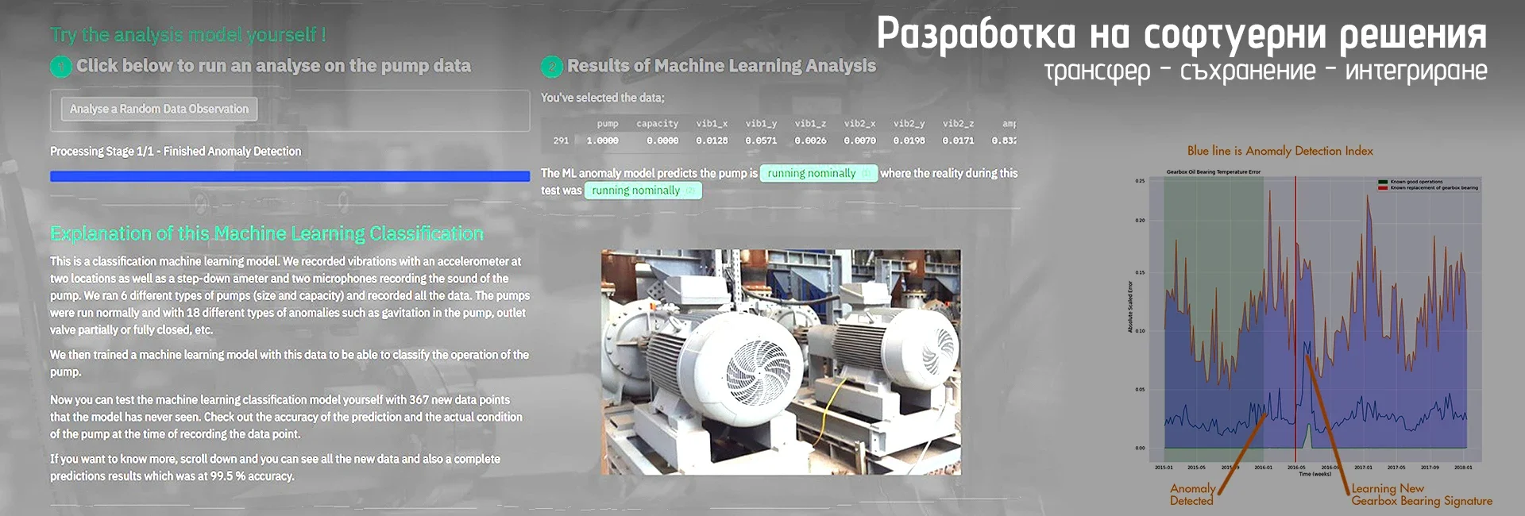Select the vib2_x value 0.0070 cell
Screen dimensions: 1525x516
coord(859,141)
